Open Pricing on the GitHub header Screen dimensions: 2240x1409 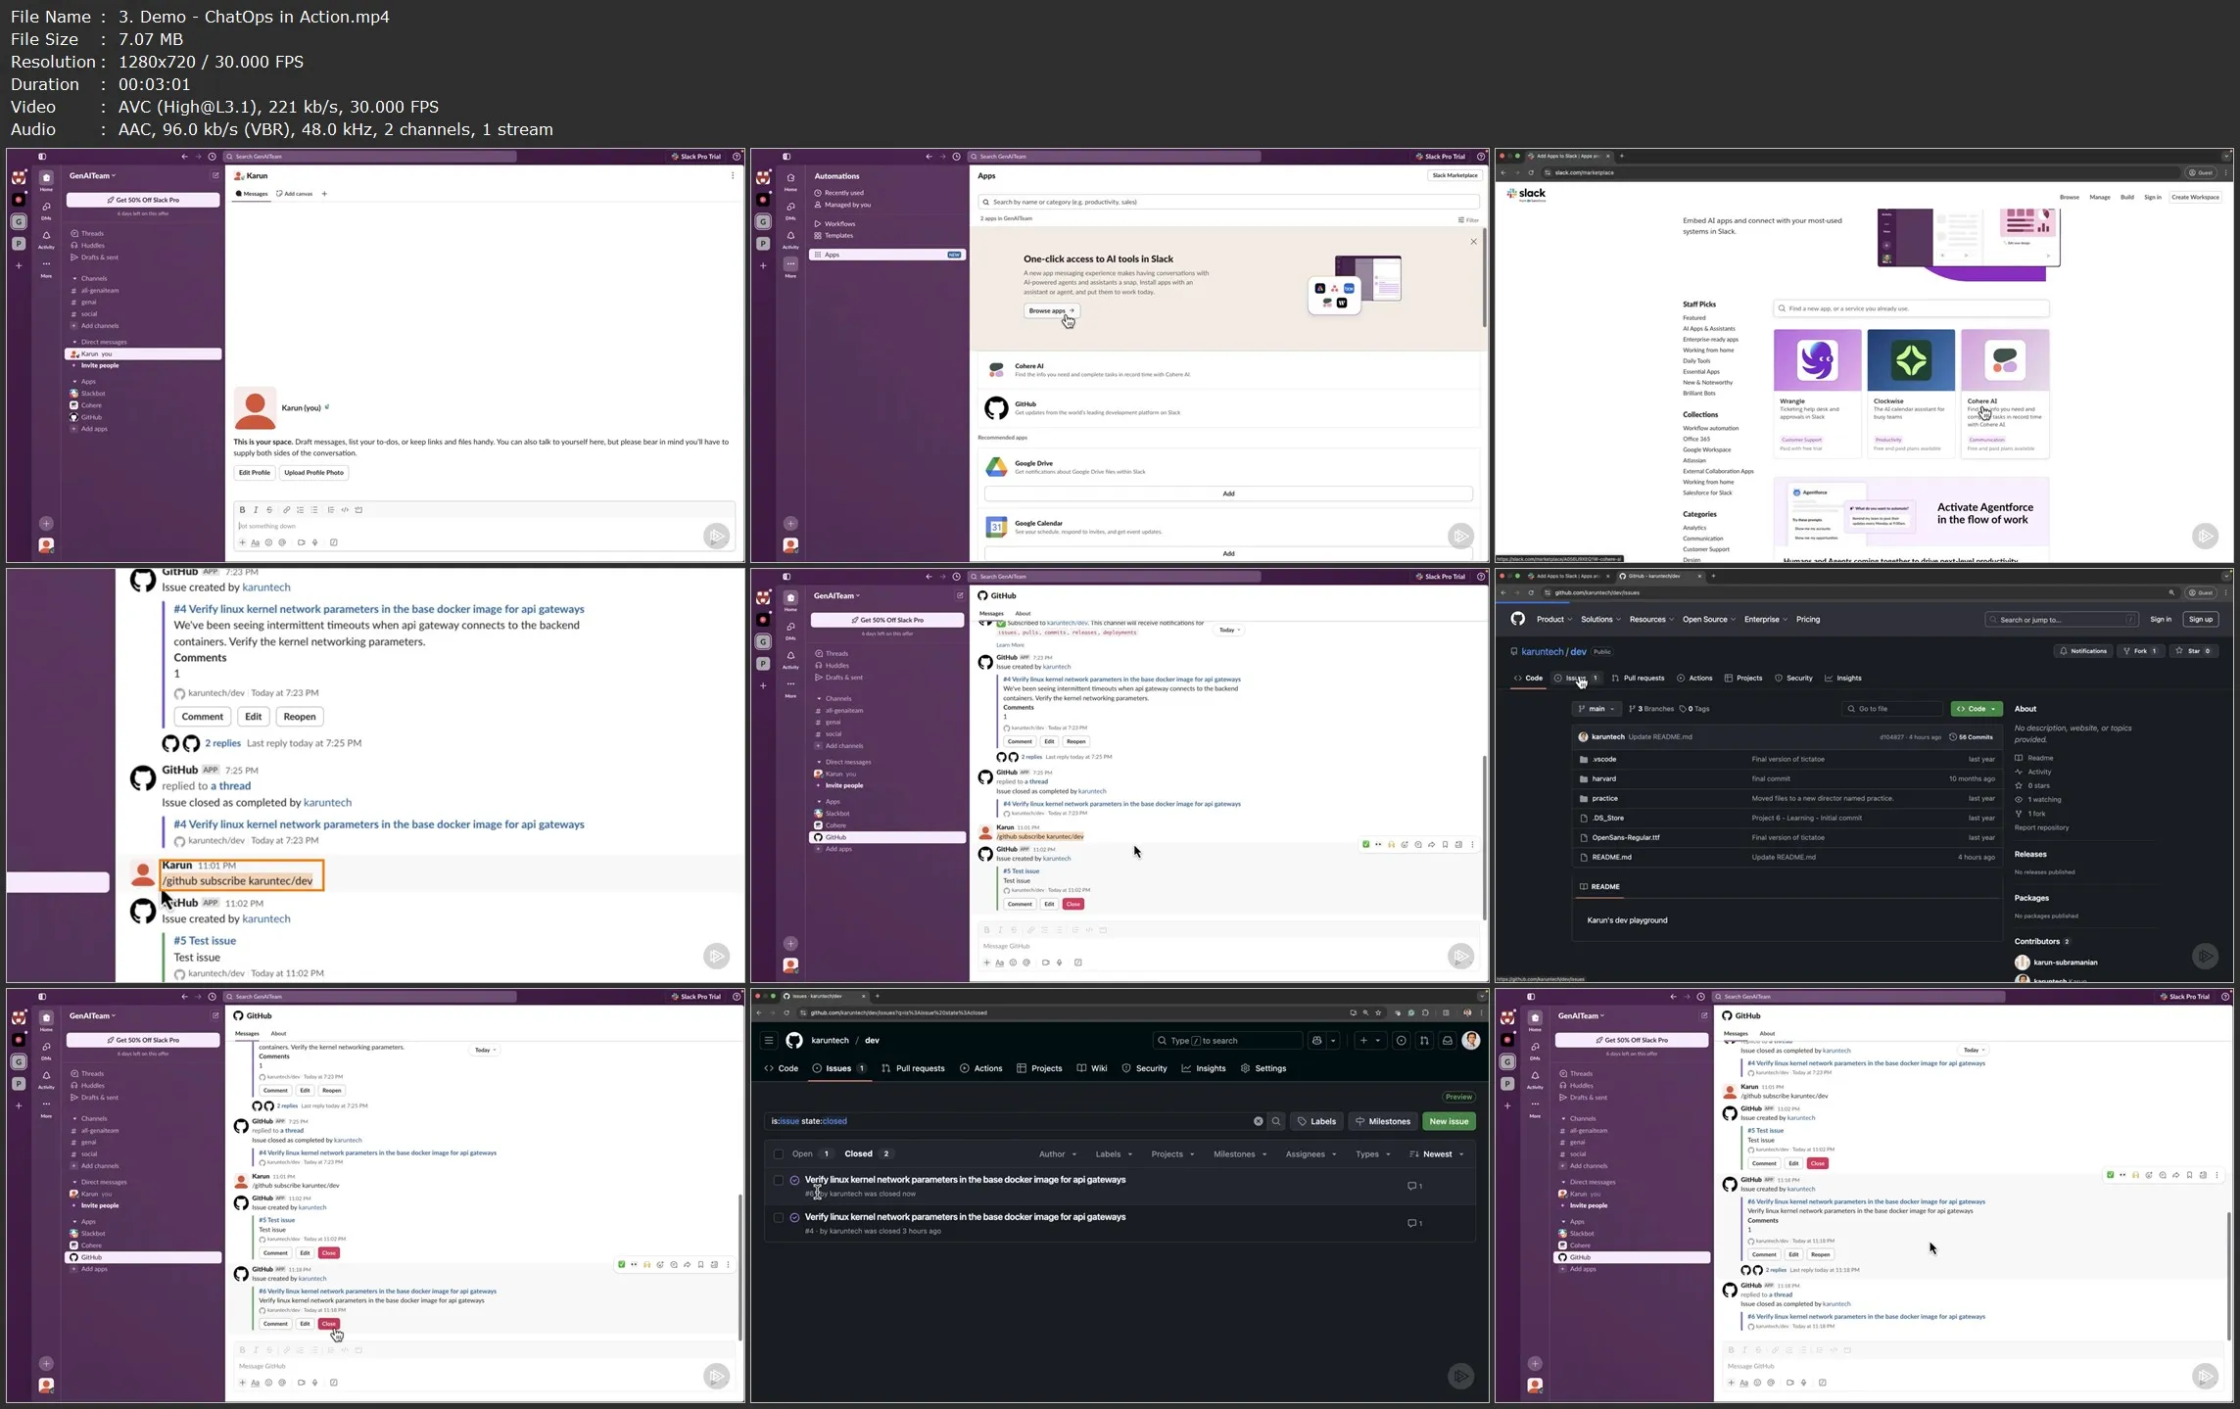(x=1808, y=620)
